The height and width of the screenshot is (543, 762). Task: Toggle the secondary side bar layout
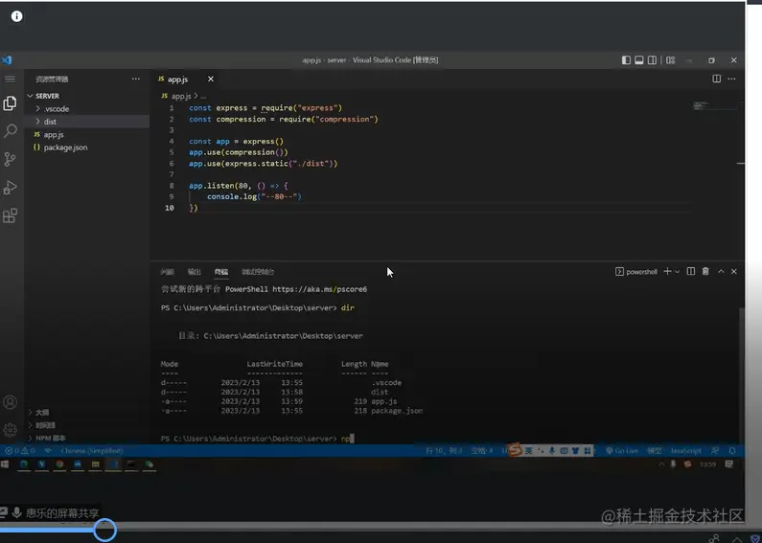(652, 60)
